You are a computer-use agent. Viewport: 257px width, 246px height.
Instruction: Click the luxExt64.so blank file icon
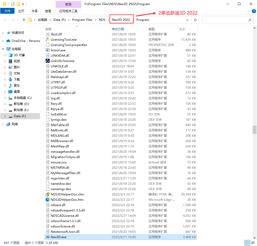[48, 114]
